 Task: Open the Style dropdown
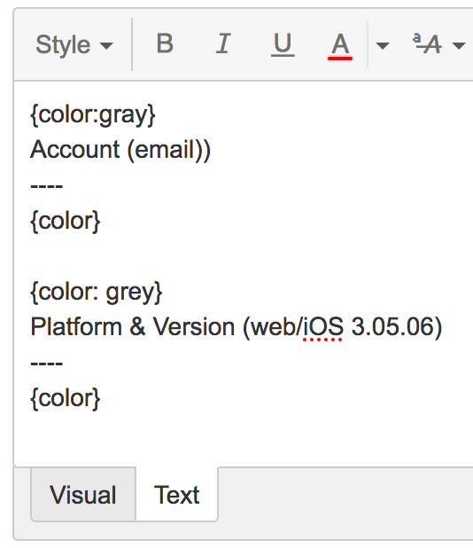coord(74,45)
